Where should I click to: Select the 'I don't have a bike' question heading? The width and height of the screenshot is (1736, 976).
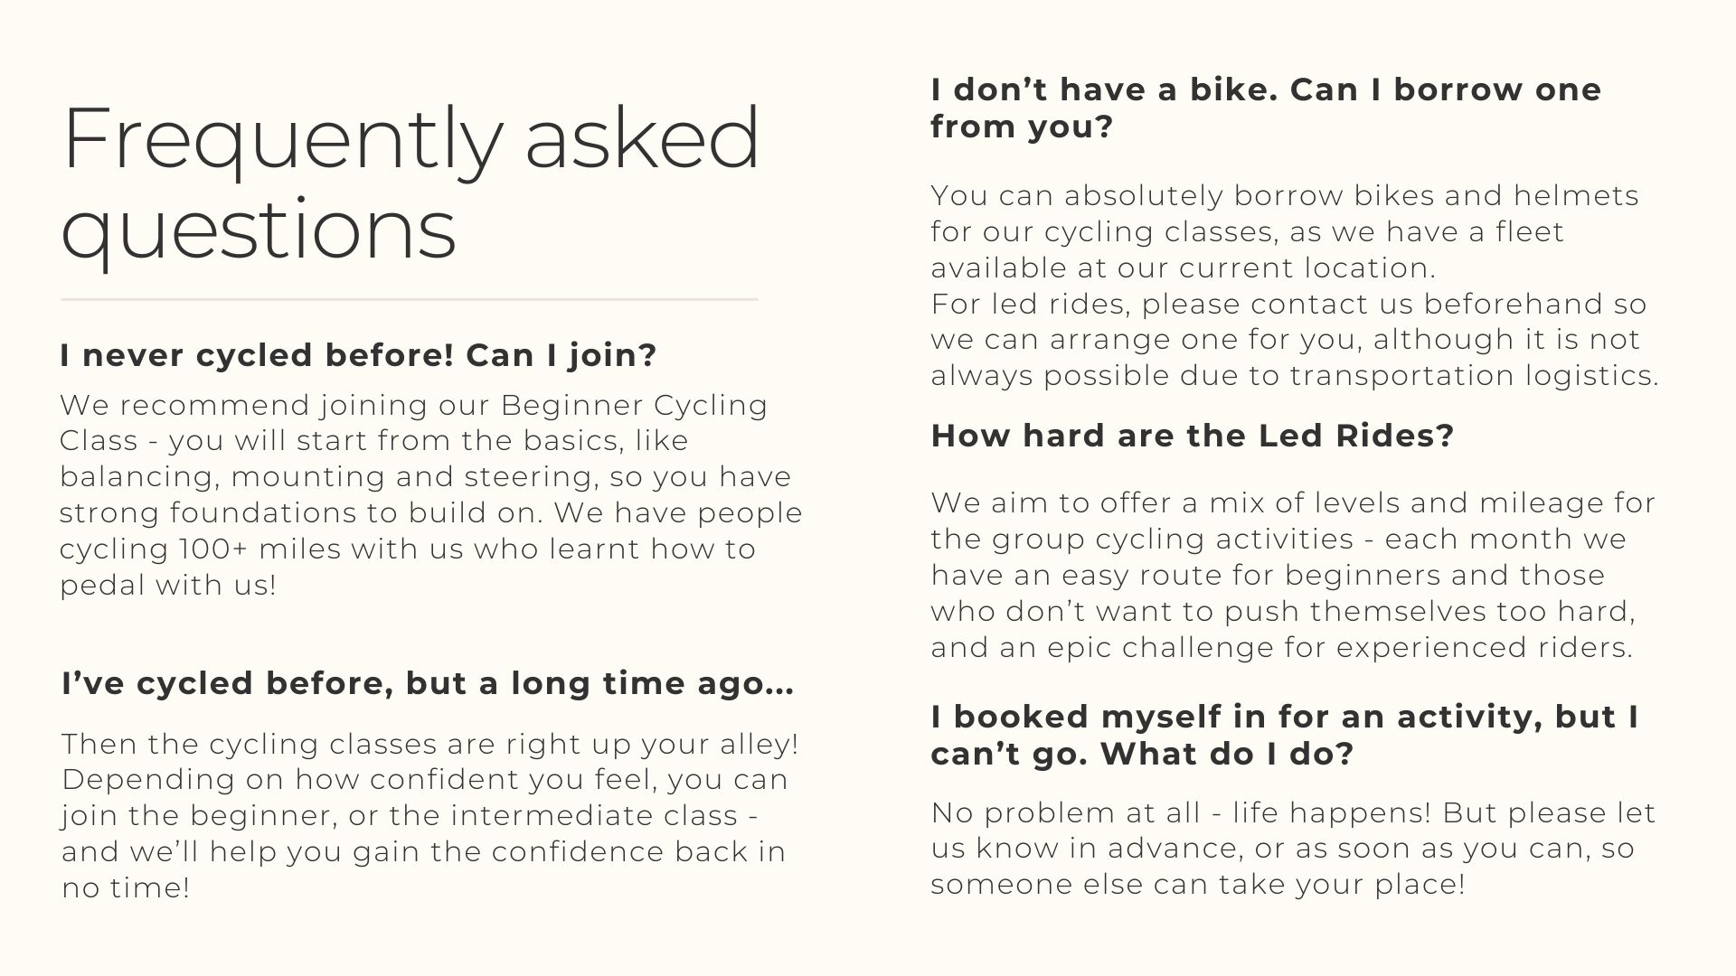[x=1266, y=108]
